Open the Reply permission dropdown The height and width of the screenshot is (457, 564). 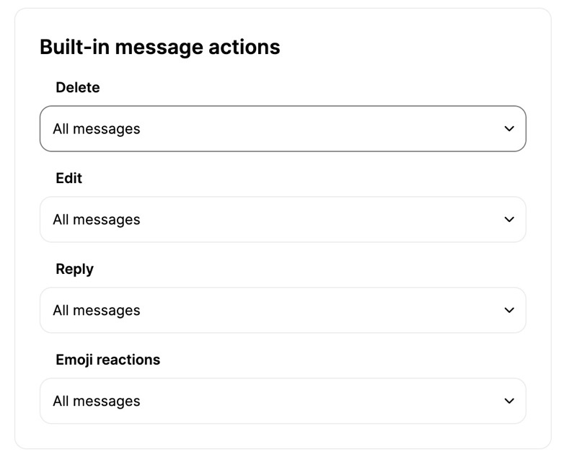click(282, 311)
